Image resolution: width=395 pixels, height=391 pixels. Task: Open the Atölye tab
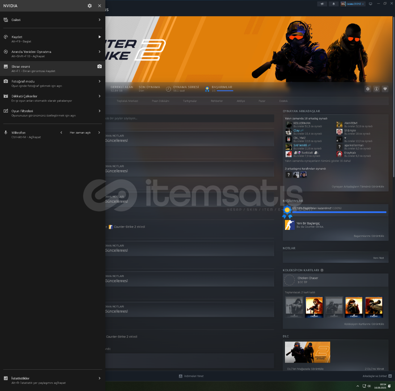pos(241,101)
